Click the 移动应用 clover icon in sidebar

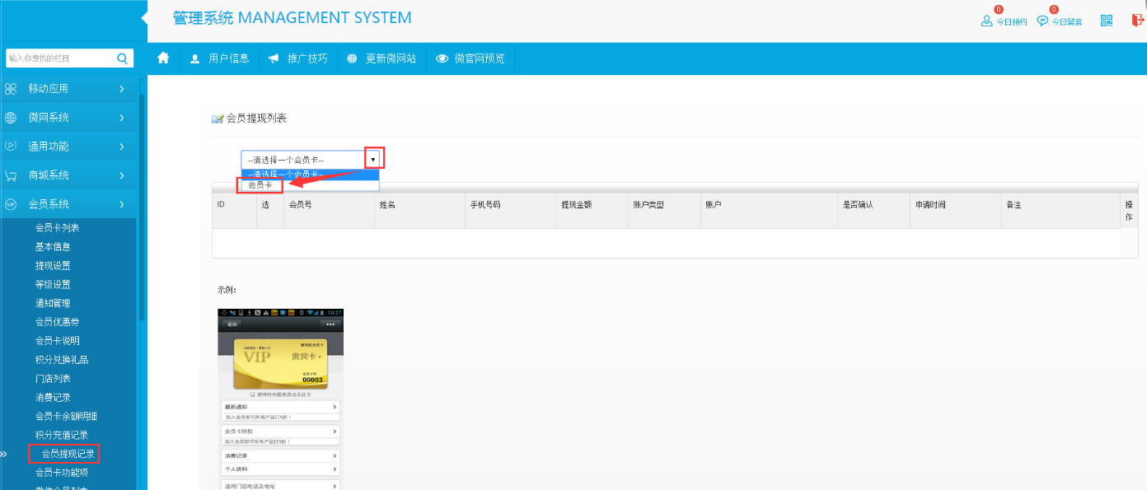click(11, 89)
